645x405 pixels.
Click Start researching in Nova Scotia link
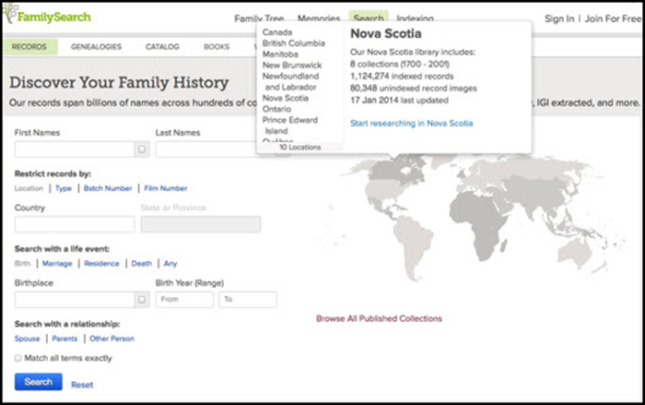click(411, 124)
